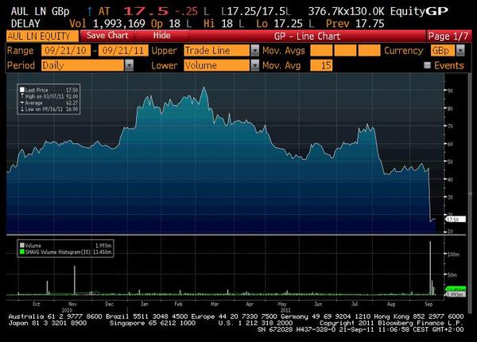Open the Lower Volume dropdown
The width and height of the screenshot is (477, 342).
point(219,65)
